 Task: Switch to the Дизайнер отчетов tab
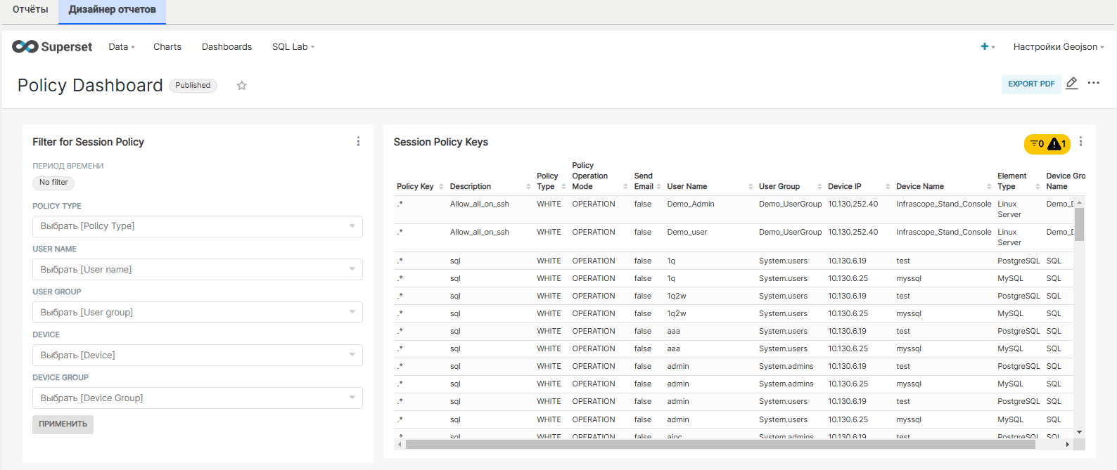click(x=113, y=11)
